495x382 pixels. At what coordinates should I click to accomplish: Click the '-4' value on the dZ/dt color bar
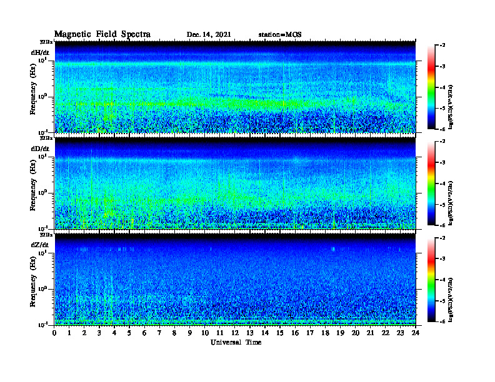[442, 280]
